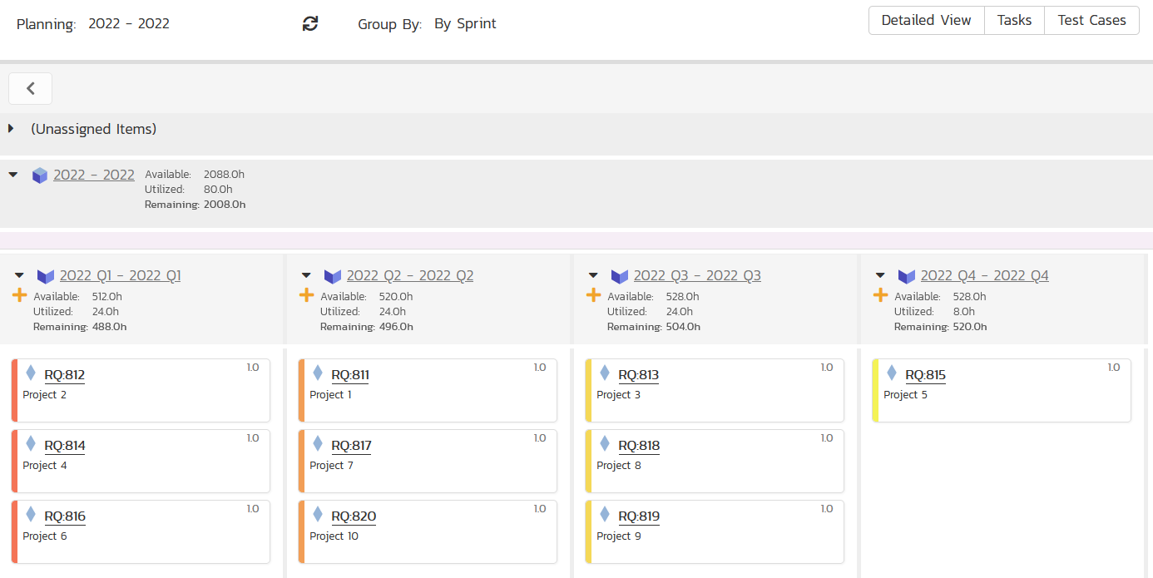1153x578 pixels.
Task: Click the orange plus icon under 2022 Q3
Action: tap(594, 295)
